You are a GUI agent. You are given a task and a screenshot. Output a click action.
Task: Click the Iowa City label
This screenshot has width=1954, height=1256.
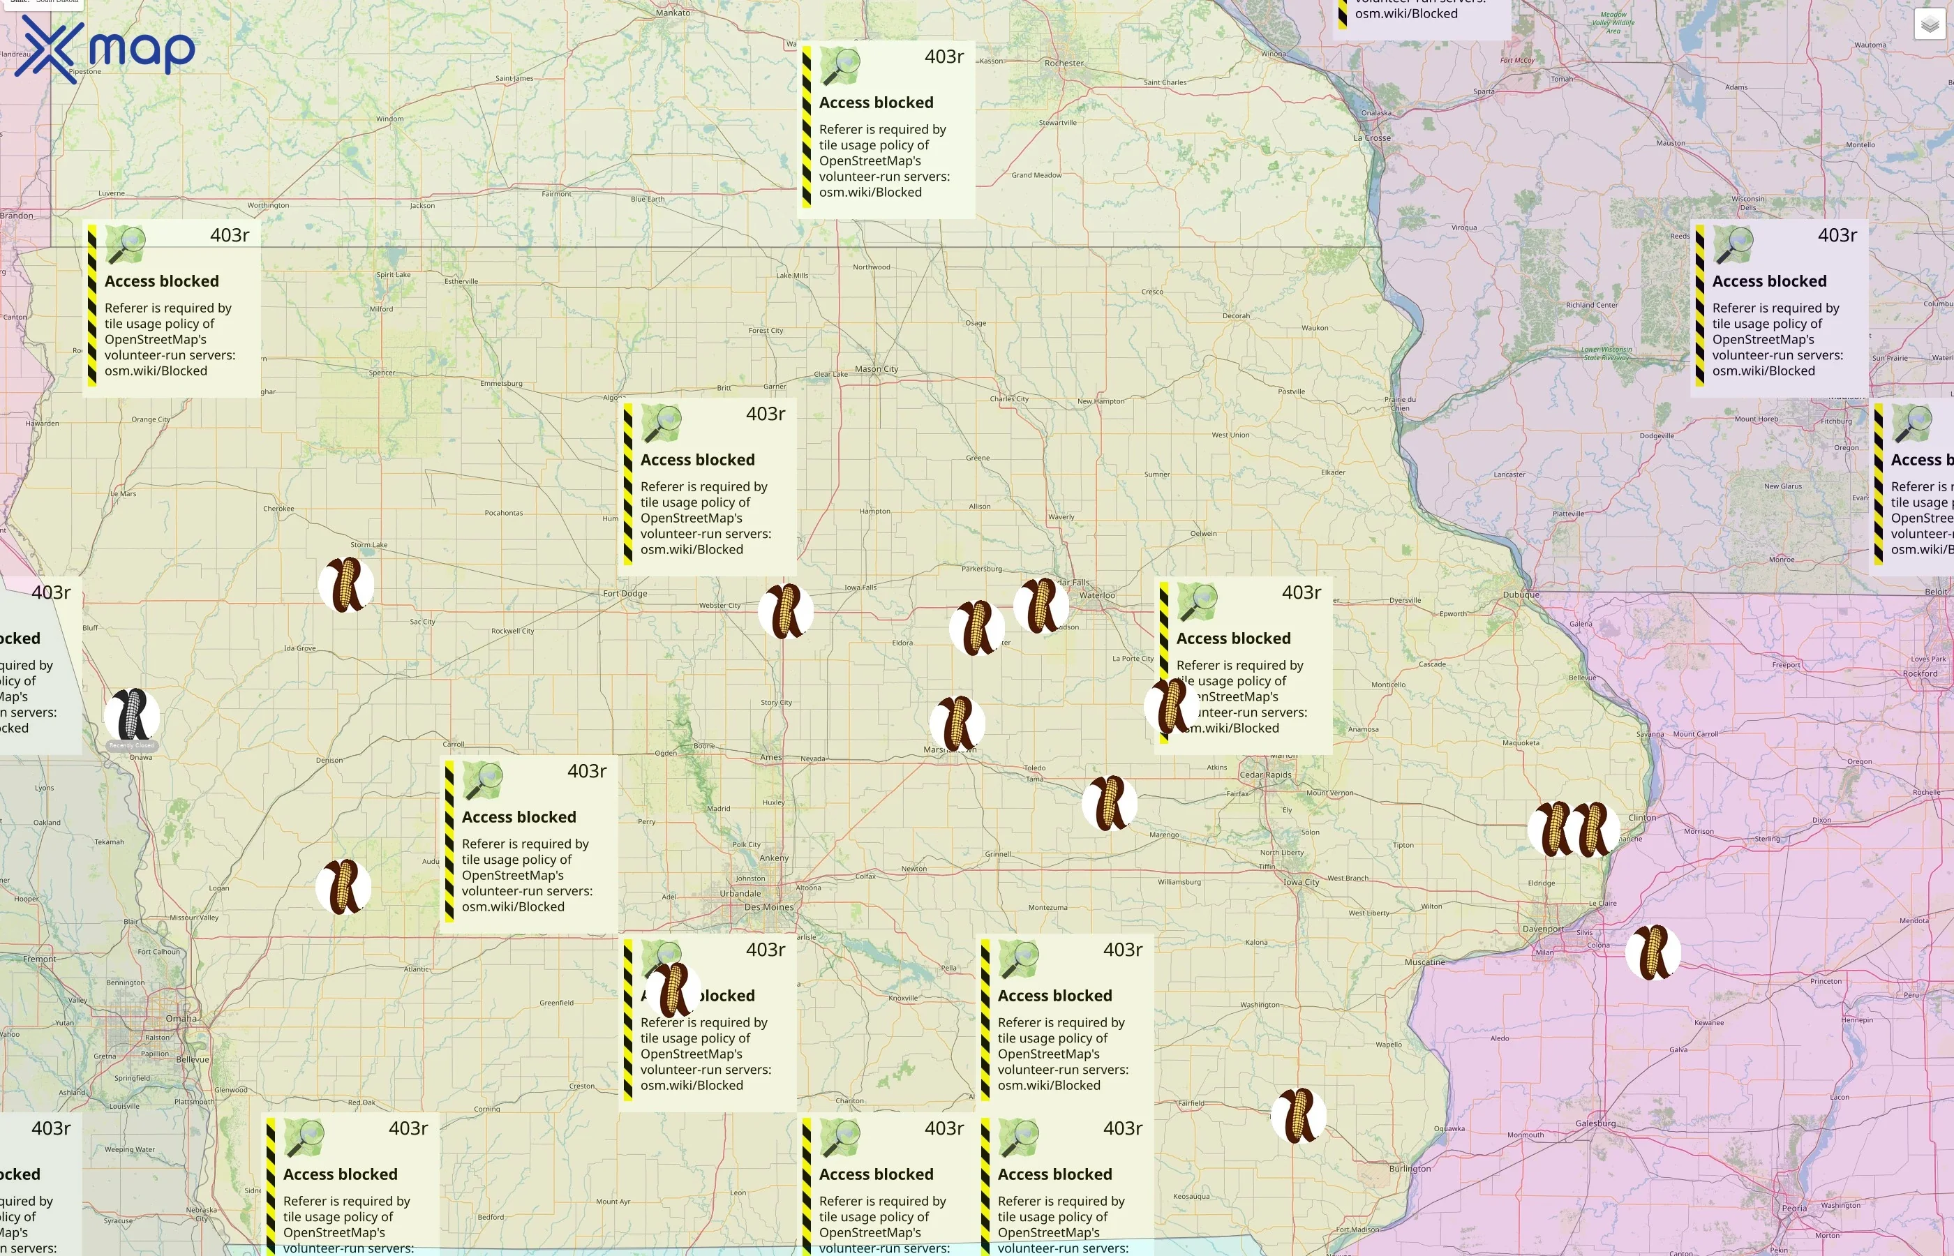point(1302,882)
